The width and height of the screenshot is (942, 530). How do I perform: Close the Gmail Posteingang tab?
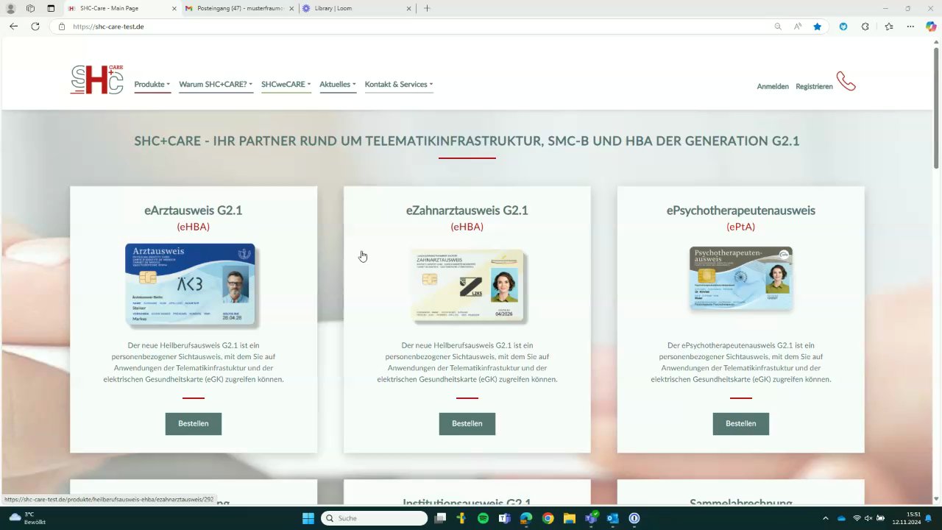click(x=290, y=8)
